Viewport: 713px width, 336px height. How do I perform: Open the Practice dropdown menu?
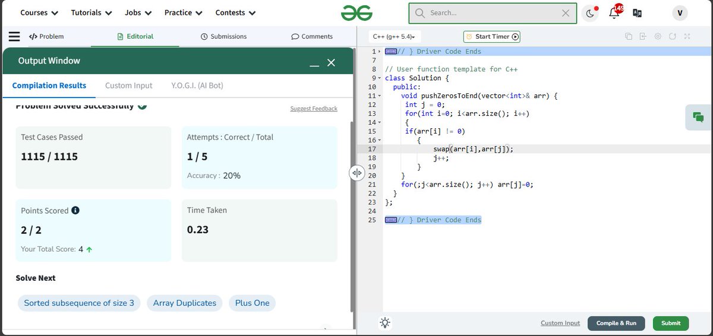184,12
